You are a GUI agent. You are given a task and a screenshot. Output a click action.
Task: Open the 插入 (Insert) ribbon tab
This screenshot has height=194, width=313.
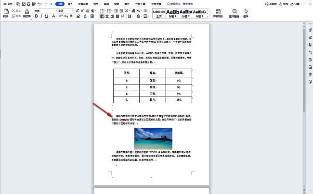70,4
